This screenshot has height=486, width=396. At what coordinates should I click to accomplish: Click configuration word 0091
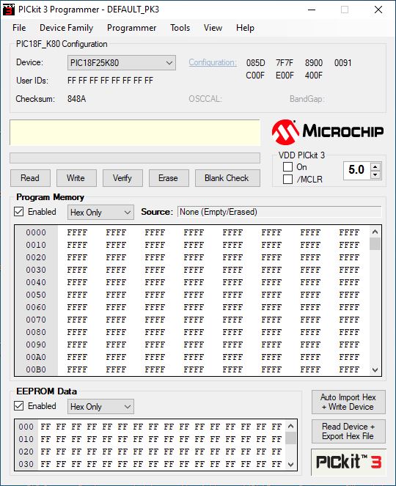click(342, 63)
